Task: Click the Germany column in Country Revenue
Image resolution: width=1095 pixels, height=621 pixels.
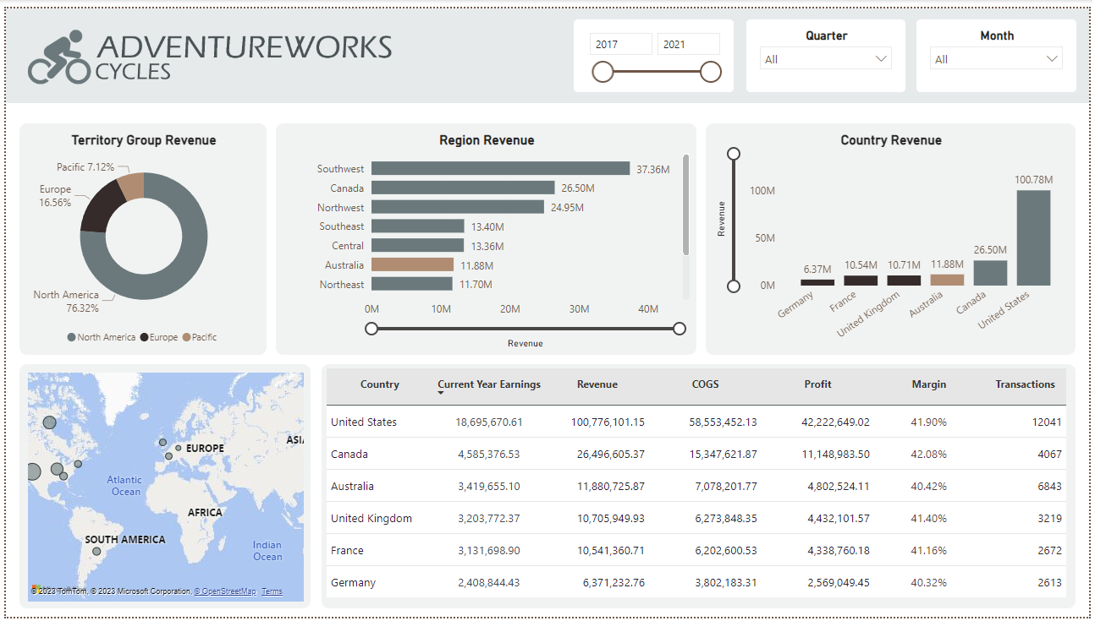Action: (817, 282)
